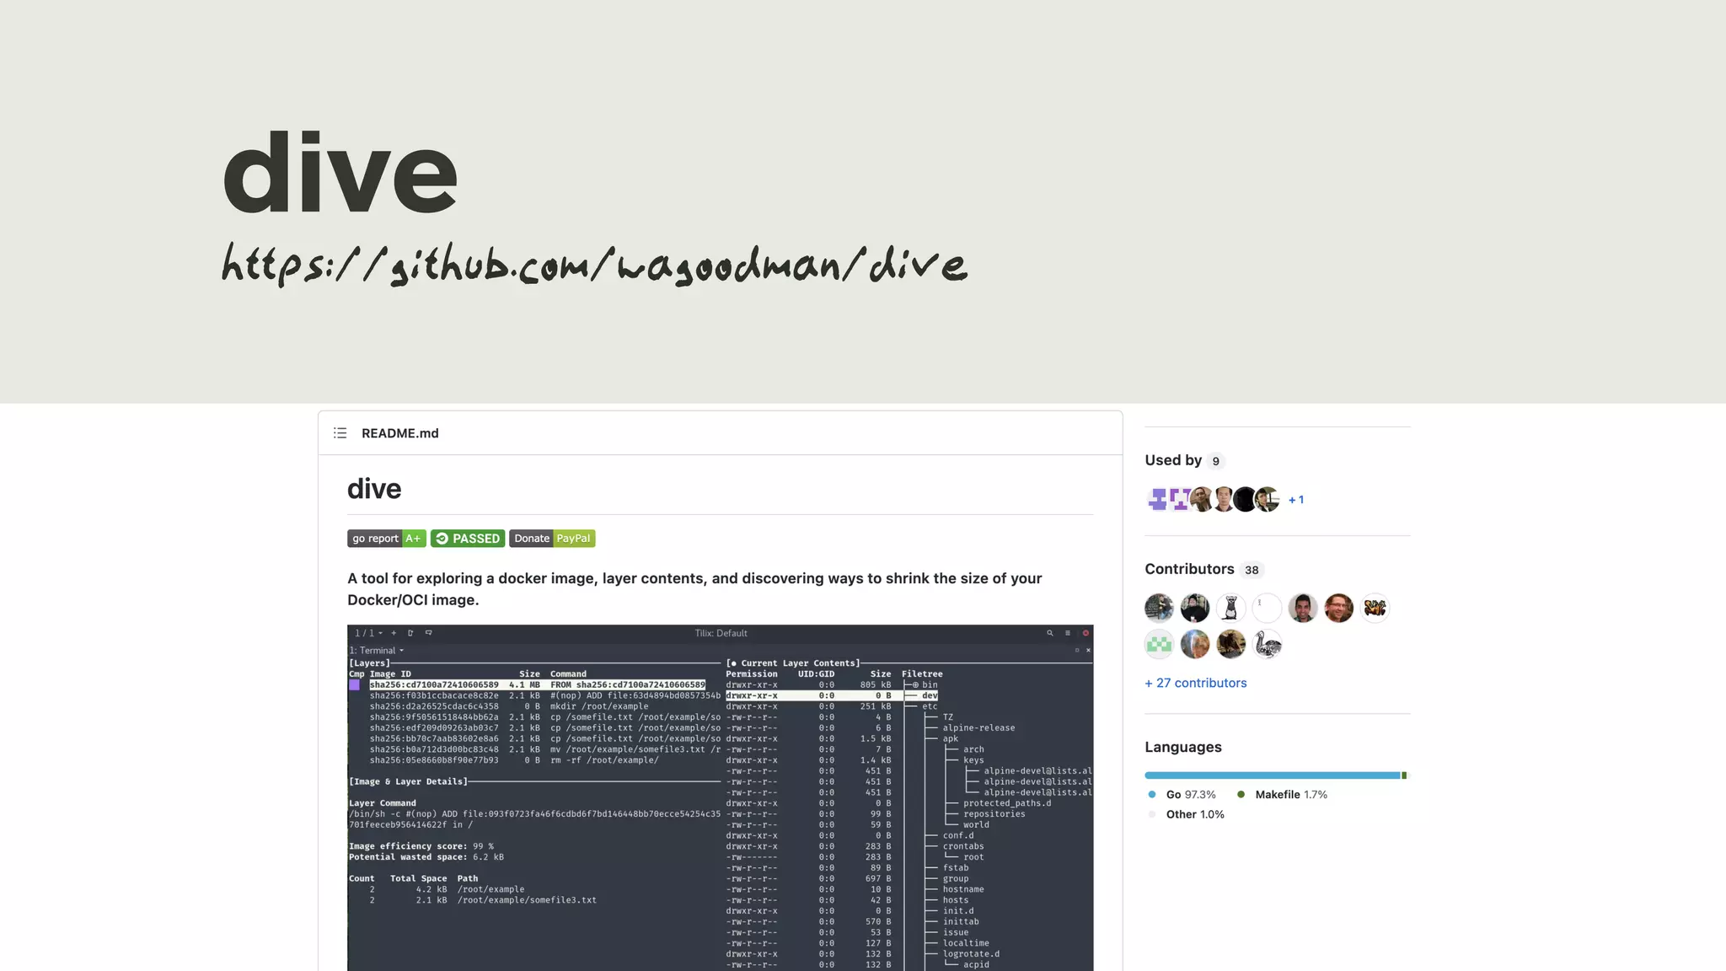Image resolution: width=1726 pixels, height=971 pixels.
Task: Click the hamburger menu in Tilix screenshot
Action: 1068,633
